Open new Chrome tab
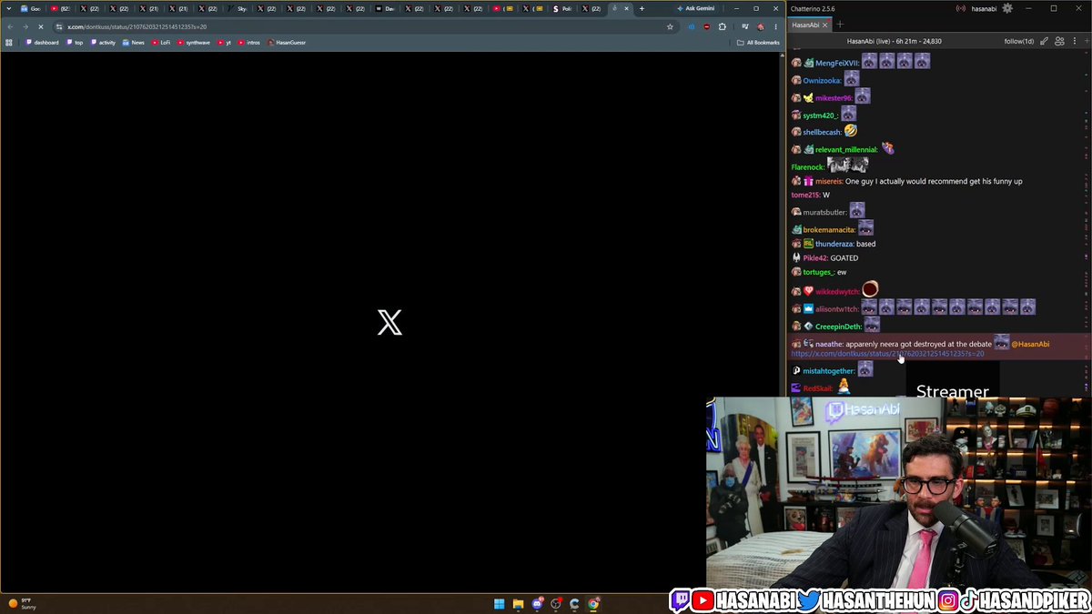Image resolution: width=1092 pixels, height=614 pixels. coord(642,8)
